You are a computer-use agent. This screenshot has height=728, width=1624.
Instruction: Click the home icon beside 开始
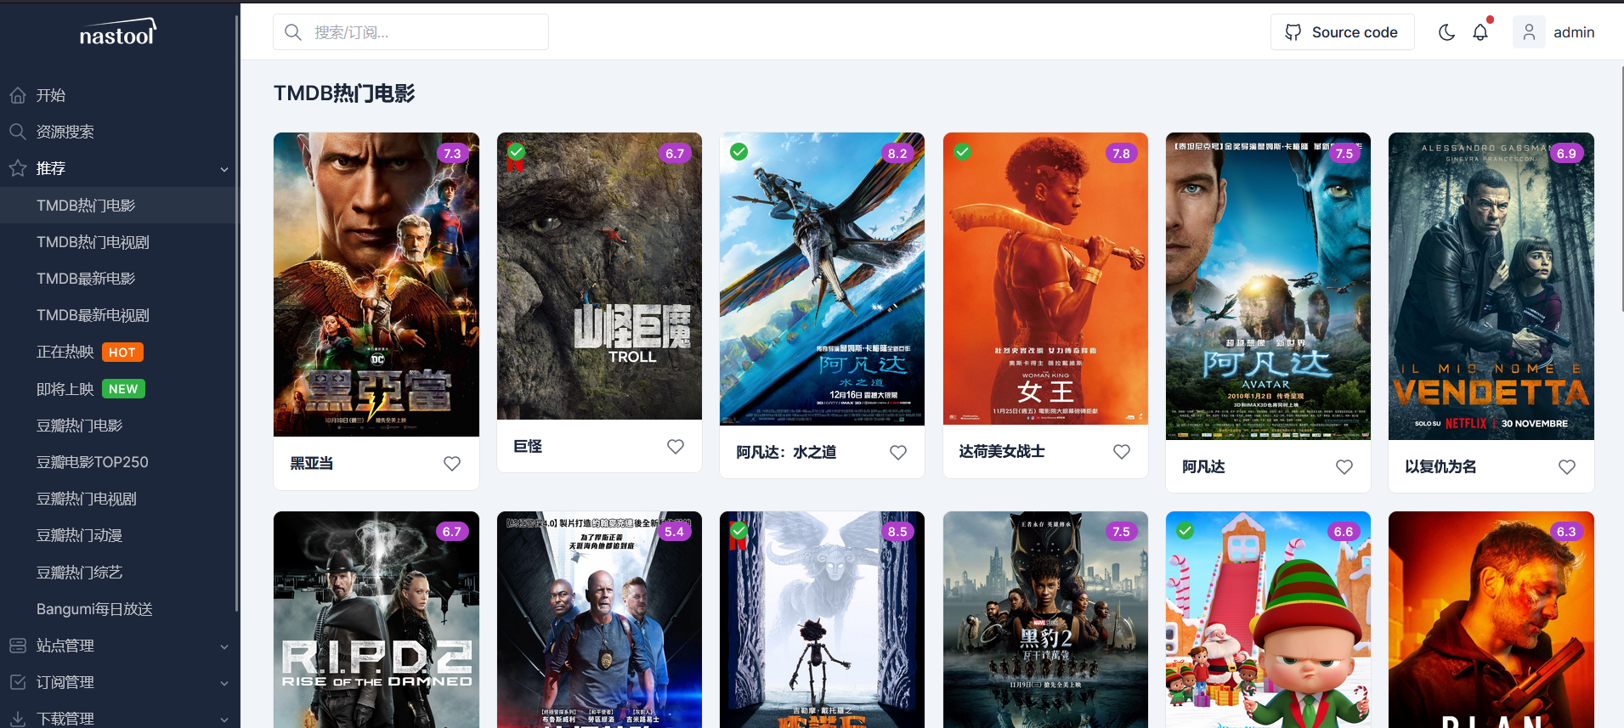click(x=18, y=95)
